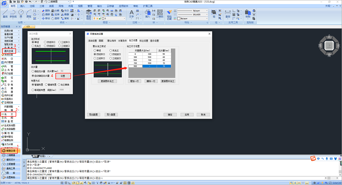Click the 组 group icon
Screen dimensions: 342x185
(x=214, y=14)
